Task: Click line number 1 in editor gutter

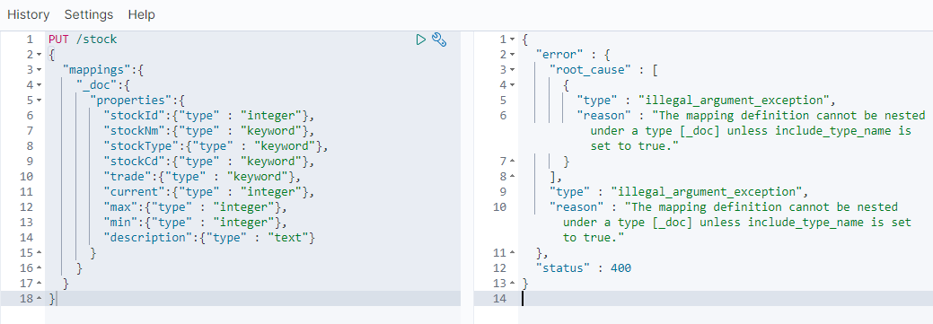Action: tap(30, 39)
